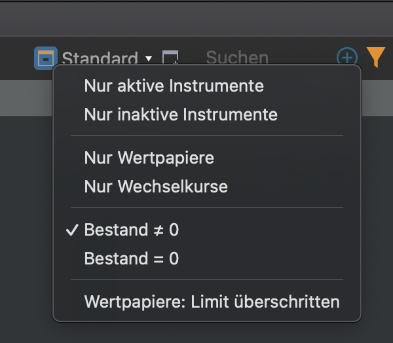Image resolution: width=393 pixels, height=343 pixels.
Task: Click into the Suchen search field
Action: pyautogui.click(x=237, y=58)
